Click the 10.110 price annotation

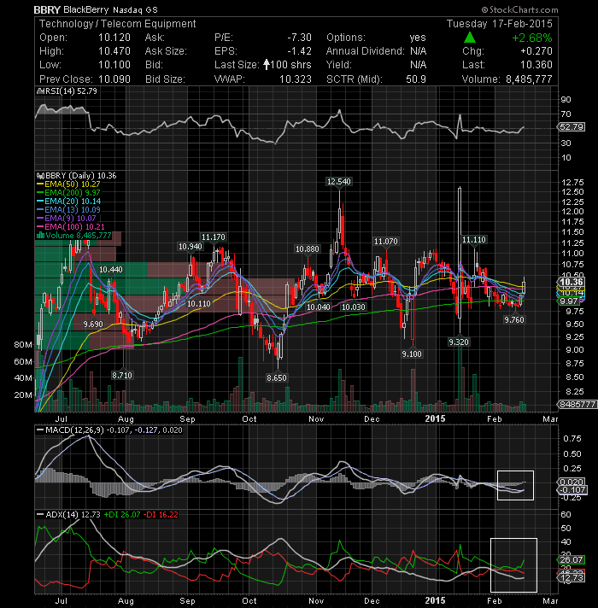click(198, 304)
